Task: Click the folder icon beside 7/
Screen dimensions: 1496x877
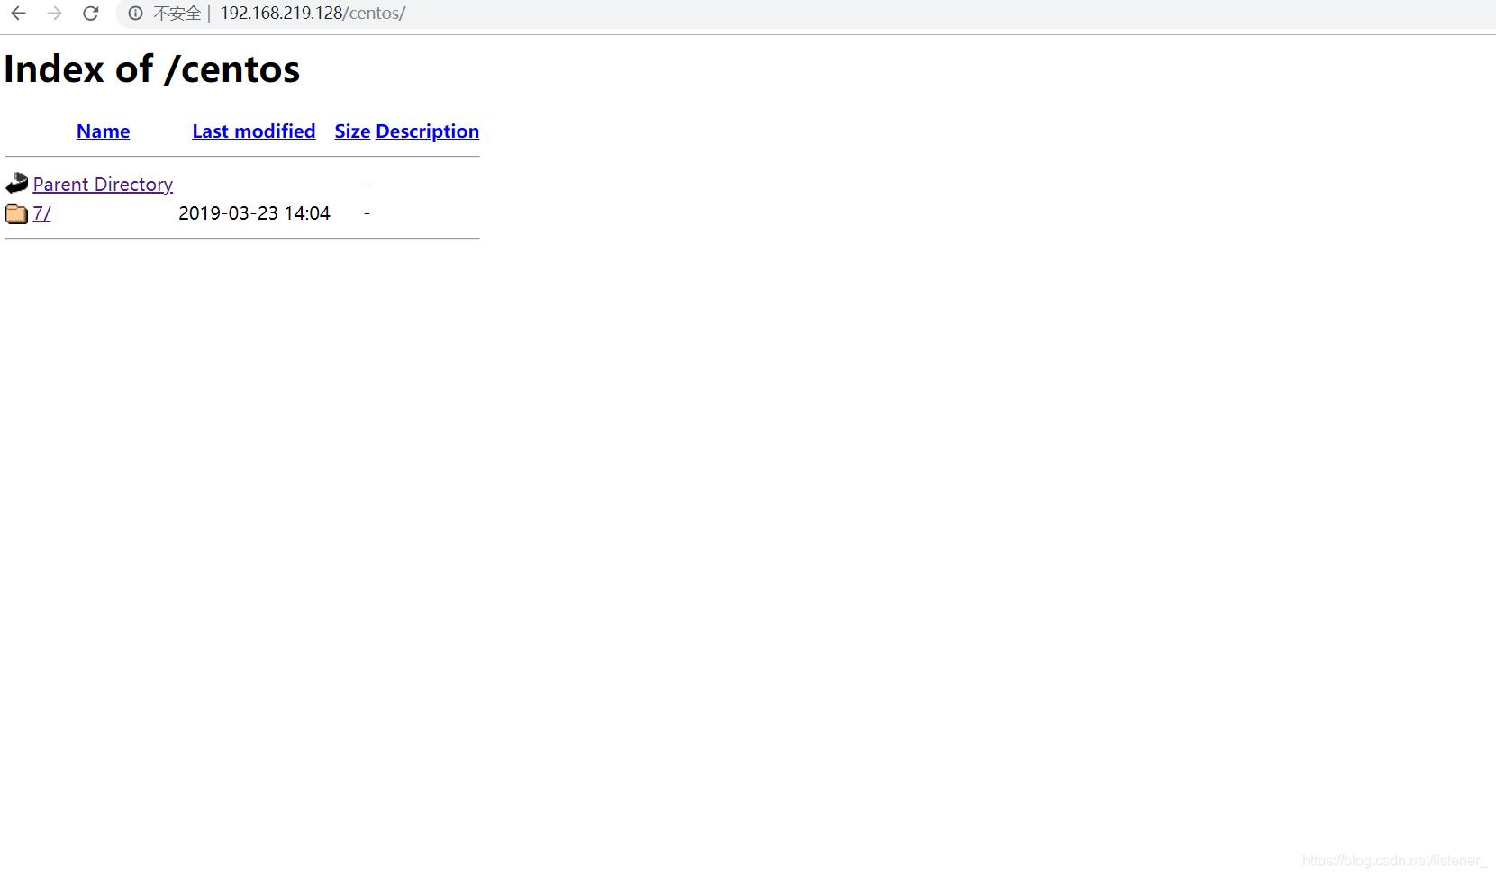Action: (x=17, y=213)
